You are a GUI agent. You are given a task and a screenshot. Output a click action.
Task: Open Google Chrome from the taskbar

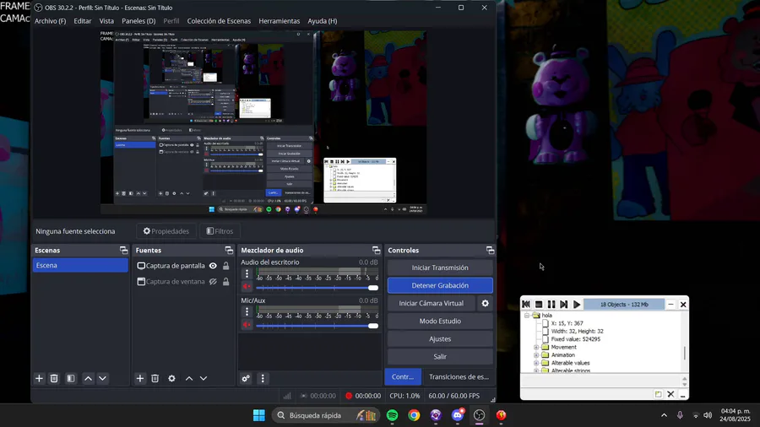point(414,415)
